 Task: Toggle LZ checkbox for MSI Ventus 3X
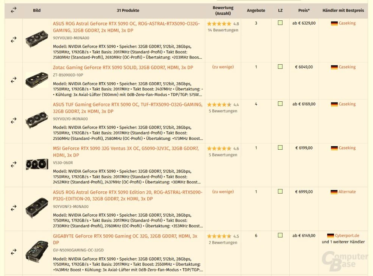tap(280, 147)
